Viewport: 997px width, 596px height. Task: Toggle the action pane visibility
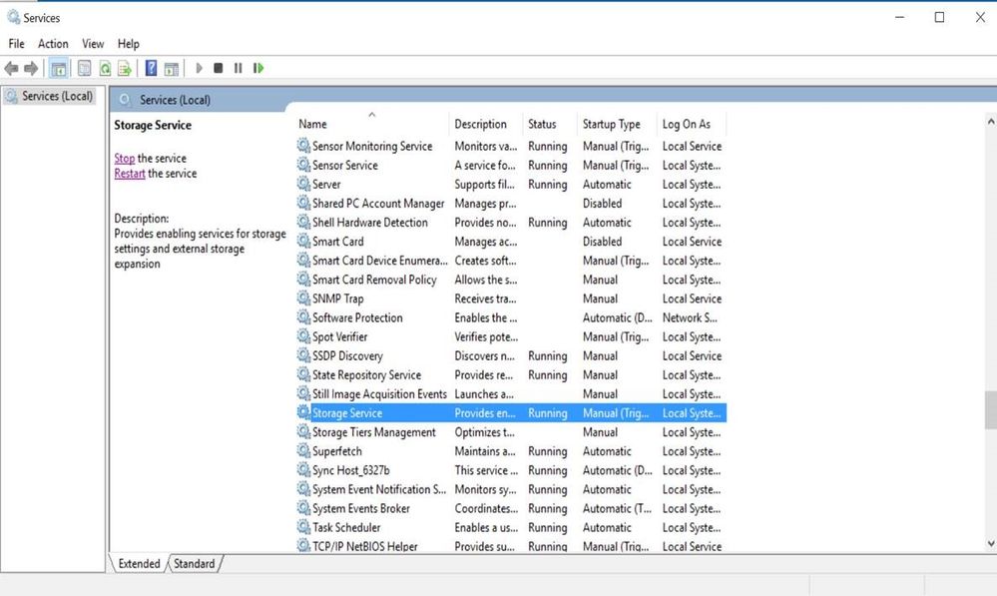click(170, 68)
